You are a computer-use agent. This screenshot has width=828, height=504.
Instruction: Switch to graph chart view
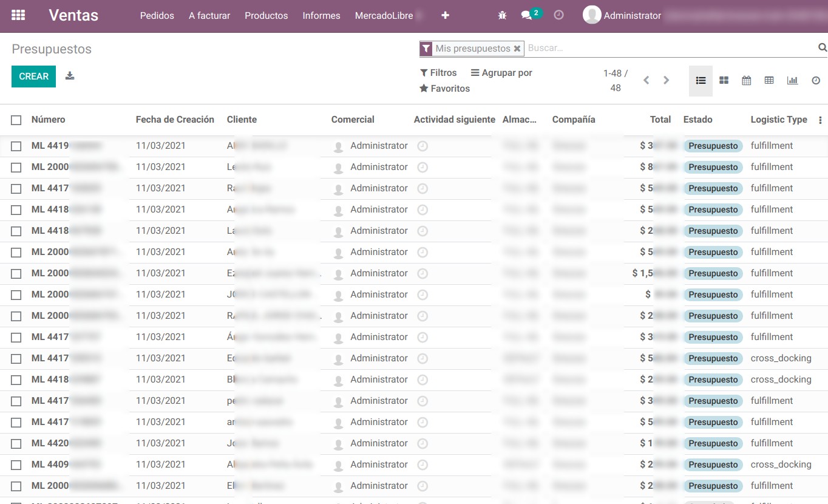coord(792,81)
